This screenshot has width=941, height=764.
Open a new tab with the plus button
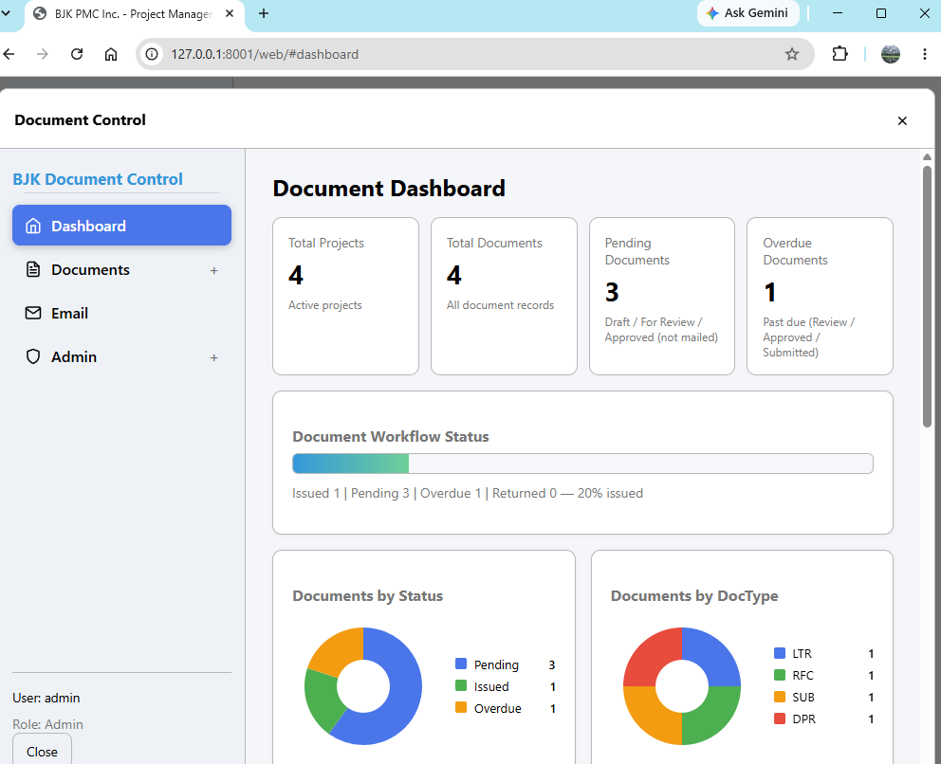[x=264, y=13]
